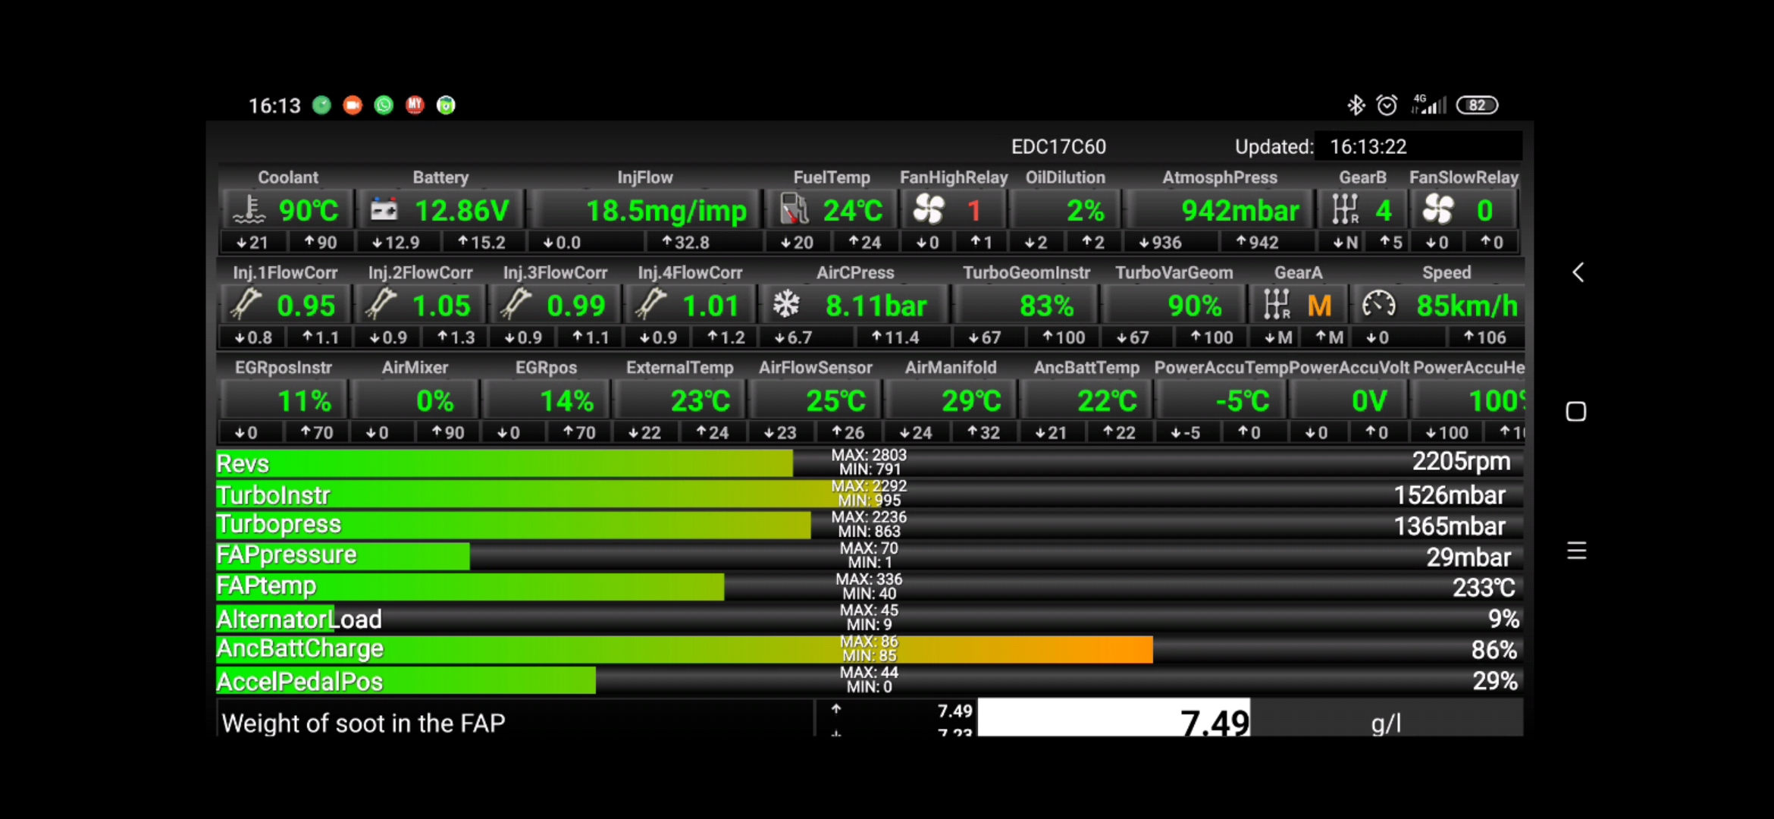Viewport: 1774px width, 819px height.
Task: Tap the FanSlowRelay fan icon
Action: click(1438, 210)
